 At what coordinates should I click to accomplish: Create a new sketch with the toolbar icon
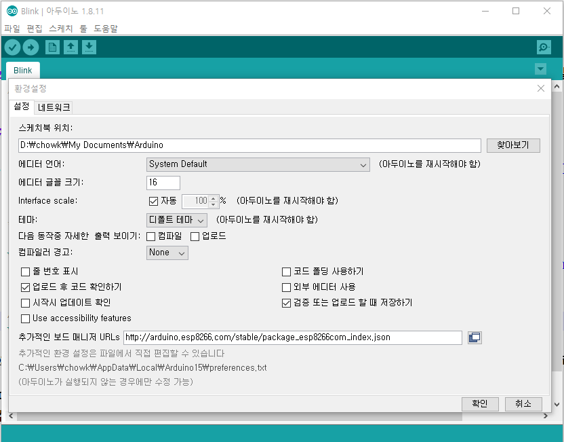pos(52,48)
